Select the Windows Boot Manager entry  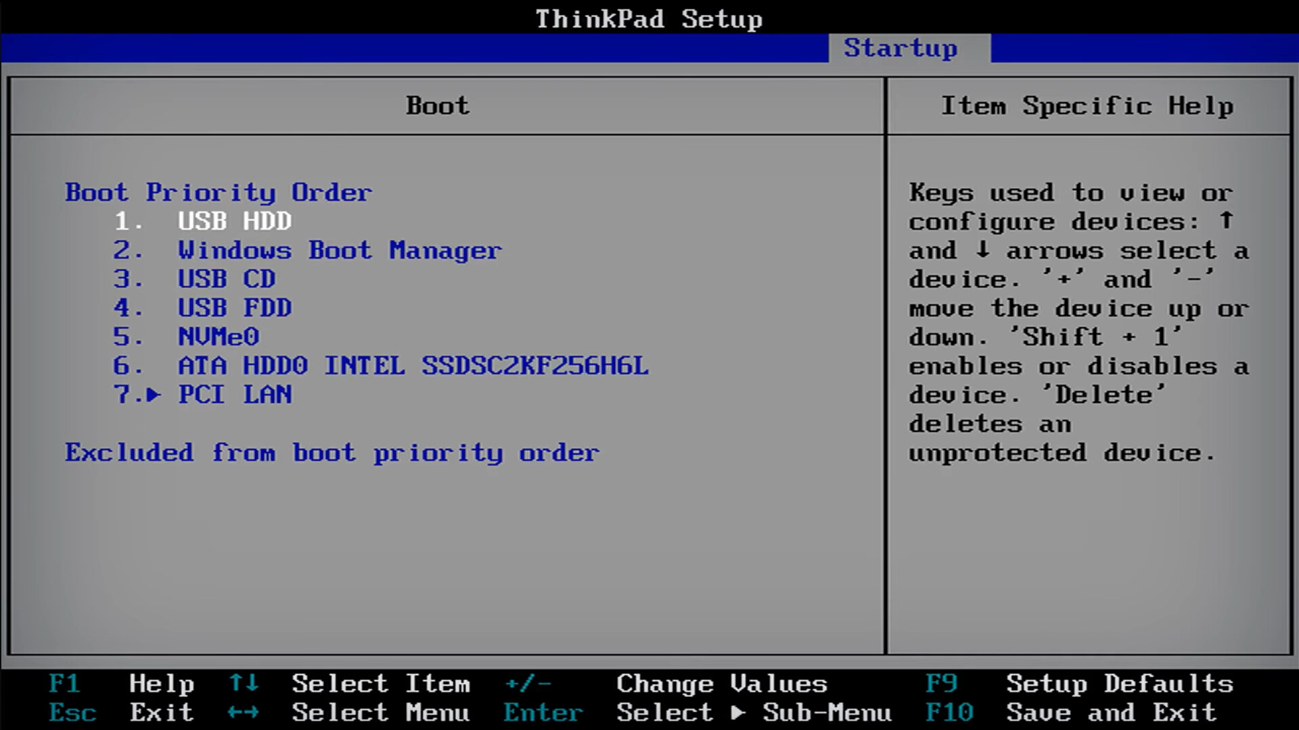[339, 250]
